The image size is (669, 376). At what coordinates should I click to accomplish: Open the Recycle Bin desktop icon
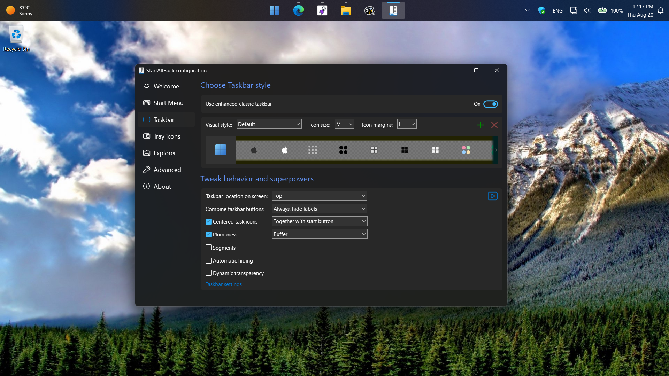16,39
